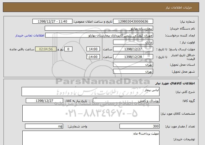Select the priority field showing عادی
This screenshot has width=205, height=145.
click(x=133, y=42)
